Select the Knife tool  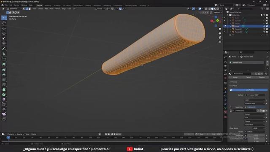click(4, 84)
